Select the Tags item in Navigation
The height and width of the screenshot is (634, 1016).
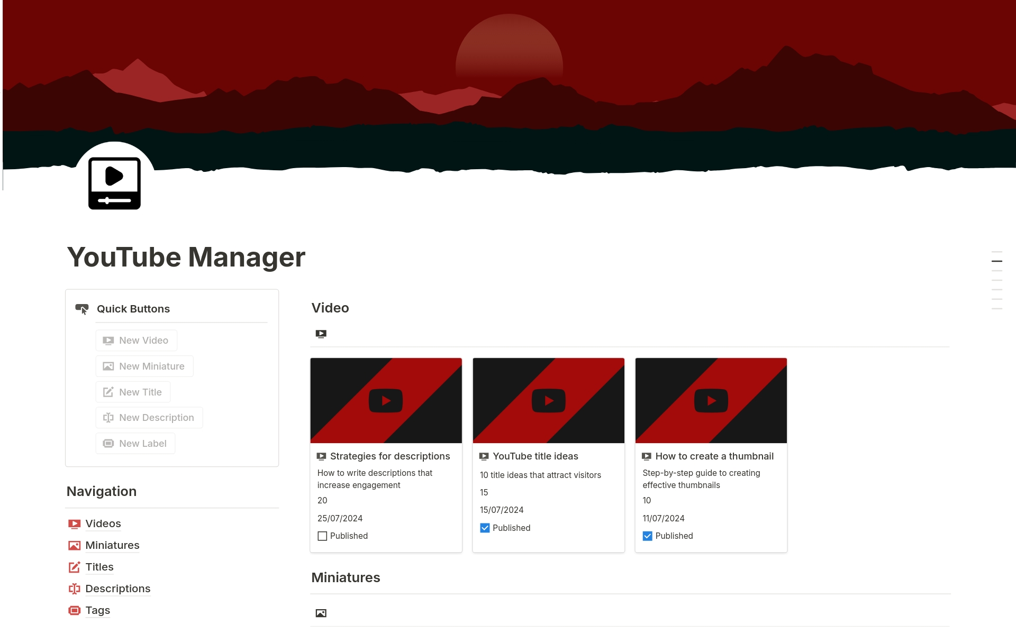click(x=97, y=610)
